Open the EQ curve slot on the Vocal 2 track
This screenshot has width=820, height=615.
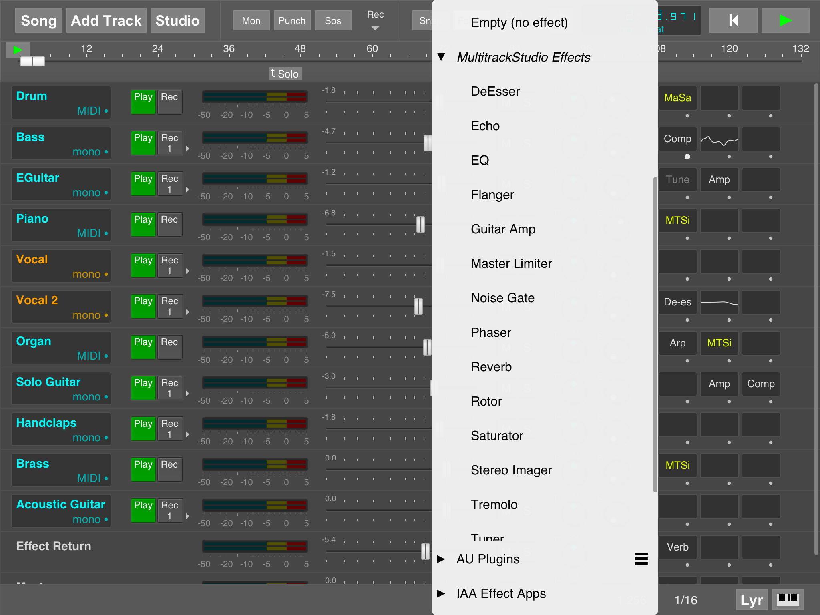click(719, 303)
